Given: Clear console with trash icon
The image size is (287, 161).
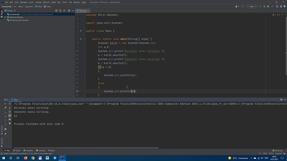Looking at the screenshot, I should click(10, 123).
